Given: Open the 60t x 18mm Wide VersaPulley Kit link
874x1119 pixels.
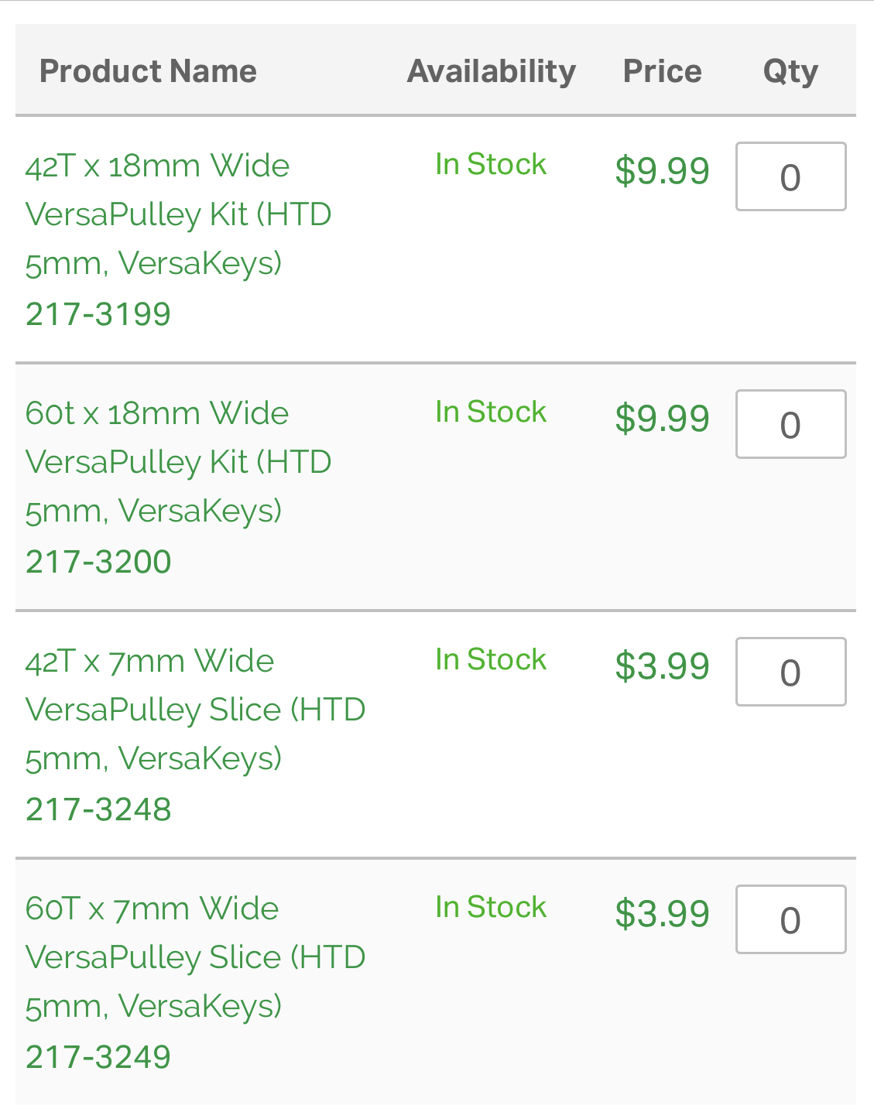Looking at the screenshot, I should click(178, 462).
